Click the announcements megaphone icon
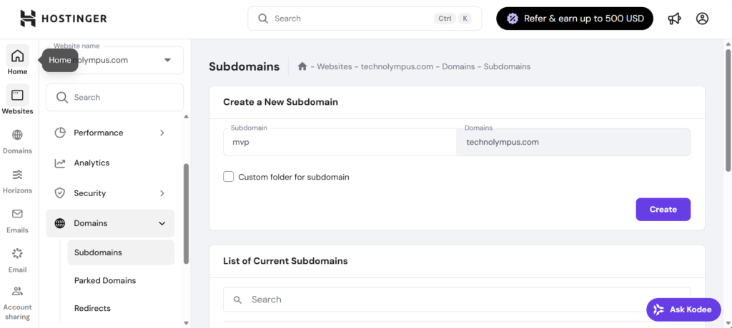The width and height of the screenshot is (732, 328). (674, 19)
